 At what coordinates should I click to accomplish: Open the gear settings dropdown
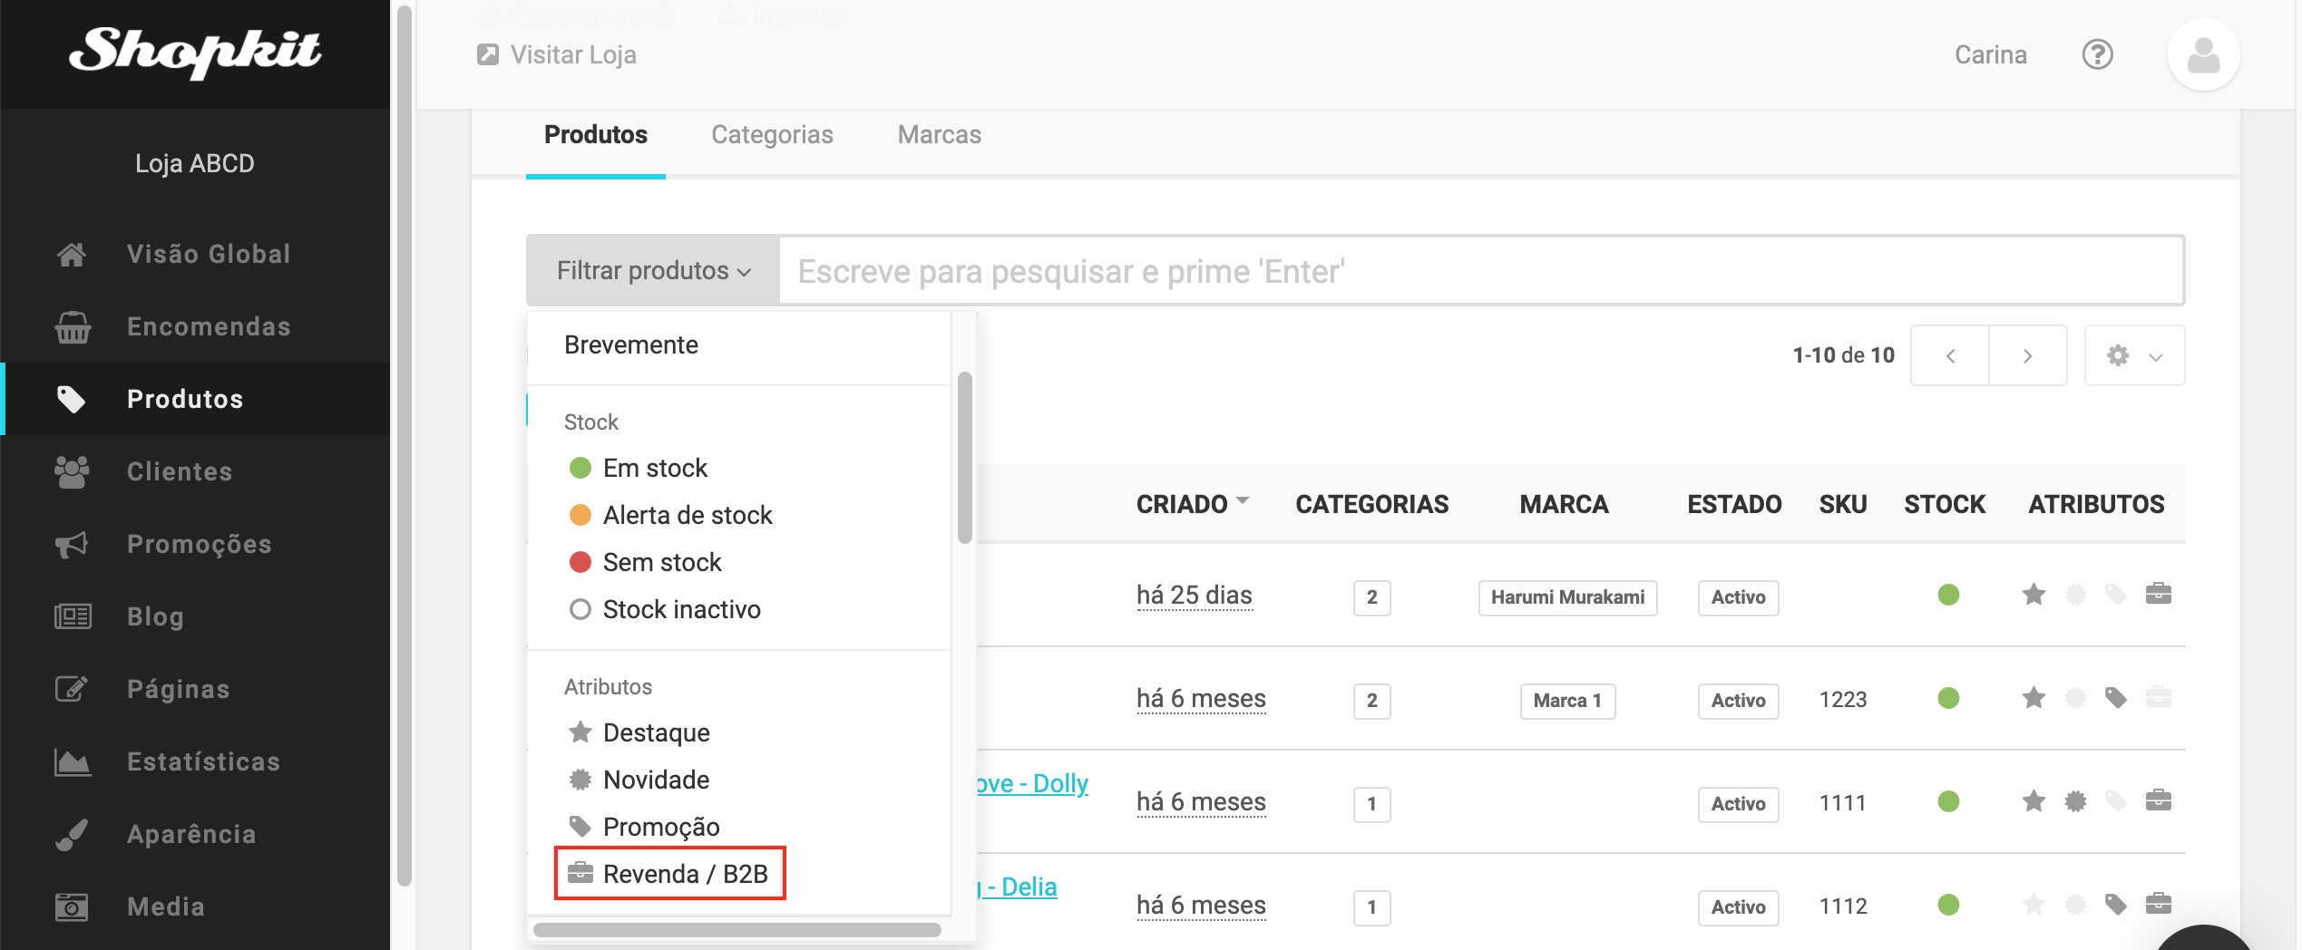pyautogui.click(x=2133, y=355)
